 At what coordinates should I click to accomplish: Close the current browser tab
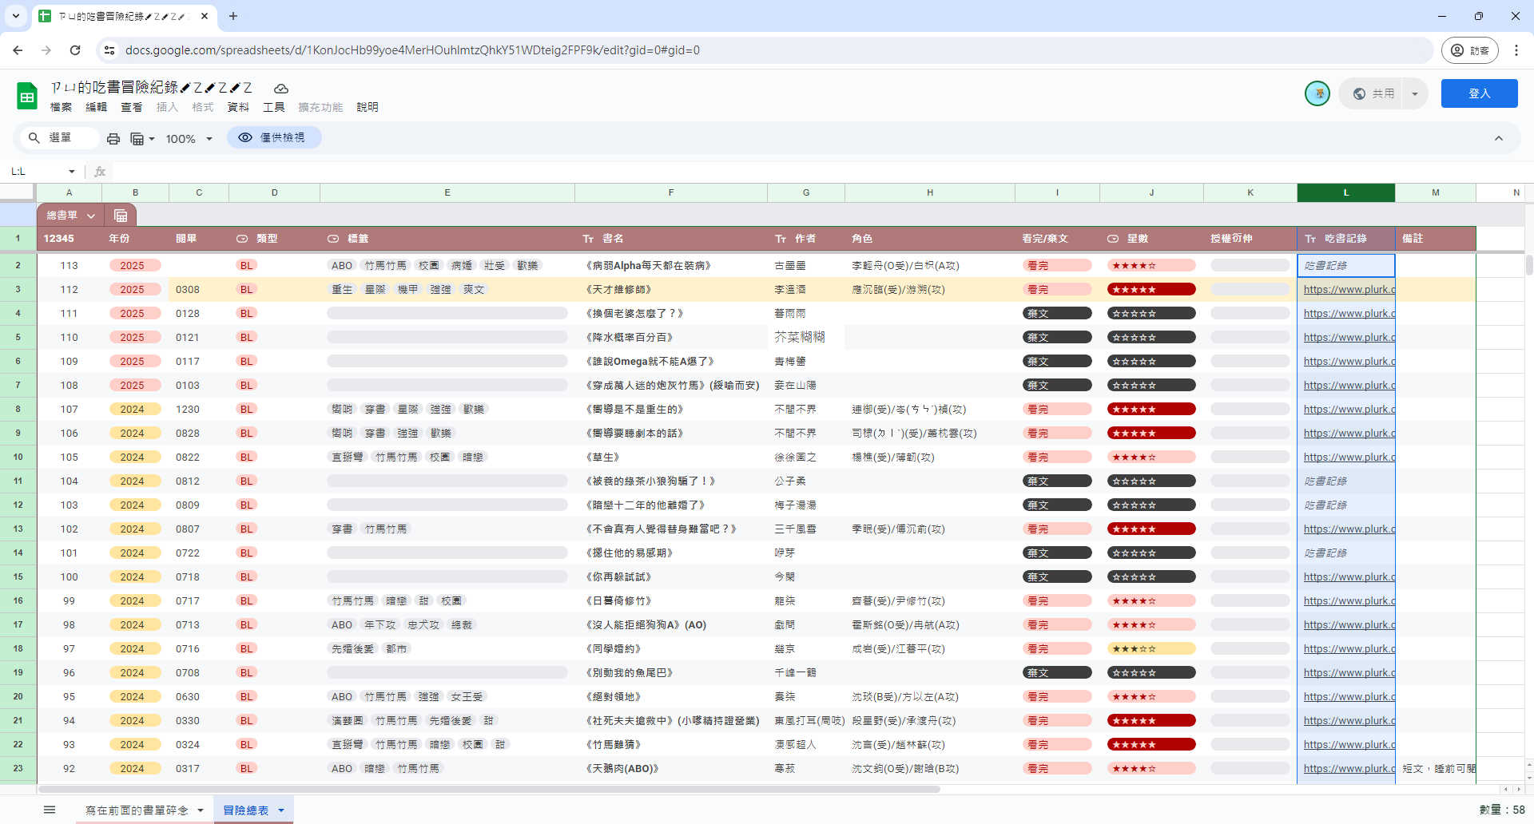(205, 16)
